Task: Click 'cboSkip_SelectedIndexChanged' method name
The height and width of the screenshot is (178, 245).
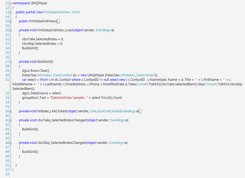Action: (x=62, y=143)
